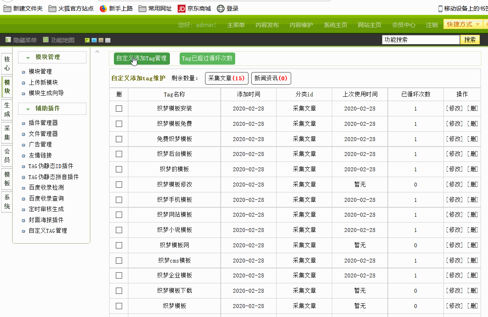This screenshot has height=317, width=488.
Task: Select the checkbox beside 织梦手机模板
Action: coord(119,199)
